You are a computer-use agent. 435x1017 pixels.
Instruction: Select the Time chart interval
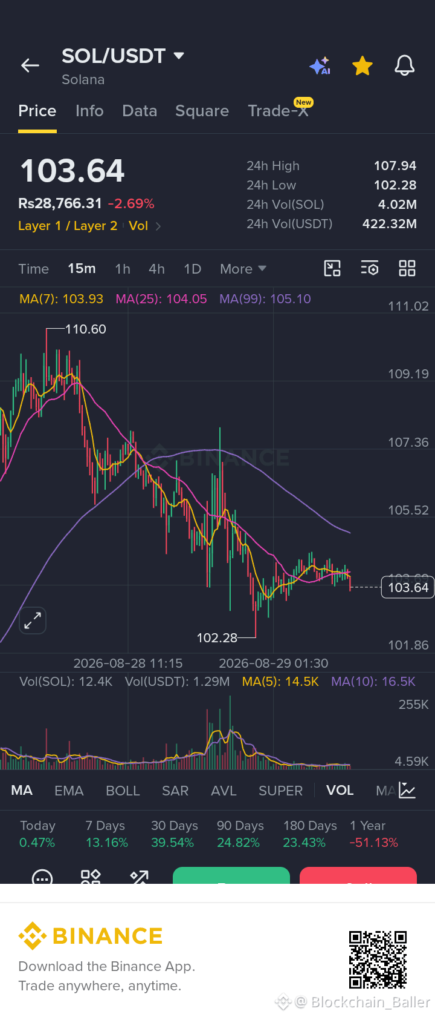tap(33, 269)
